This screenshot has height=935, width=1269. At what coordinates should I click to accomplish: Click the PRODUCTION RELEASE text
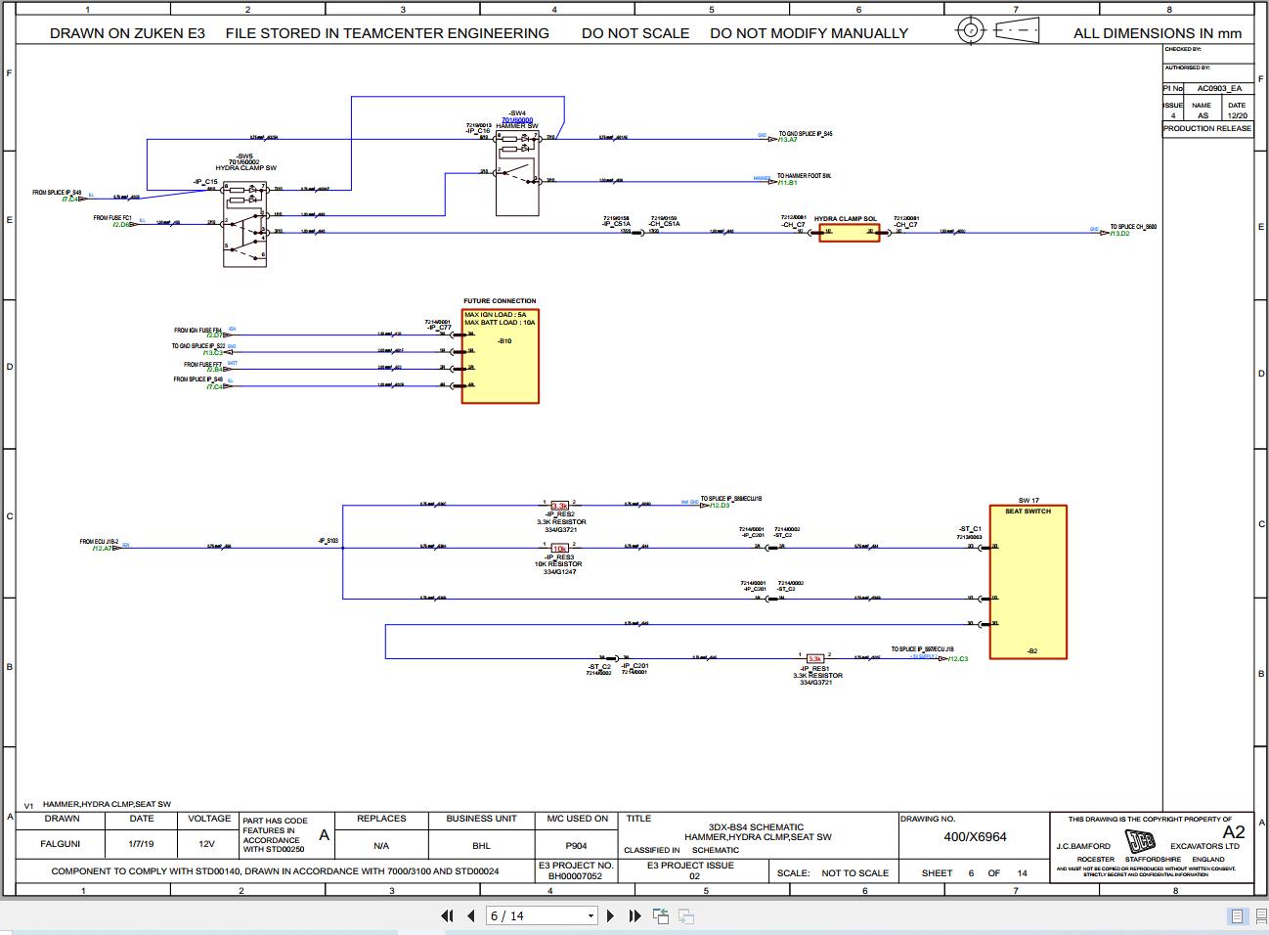(x=1206, y=128)
